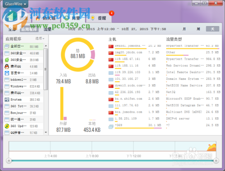Viewport: 225px width, 171px height.
Task: Click the orange traffic spike on timeline
Action: (211, 147)
